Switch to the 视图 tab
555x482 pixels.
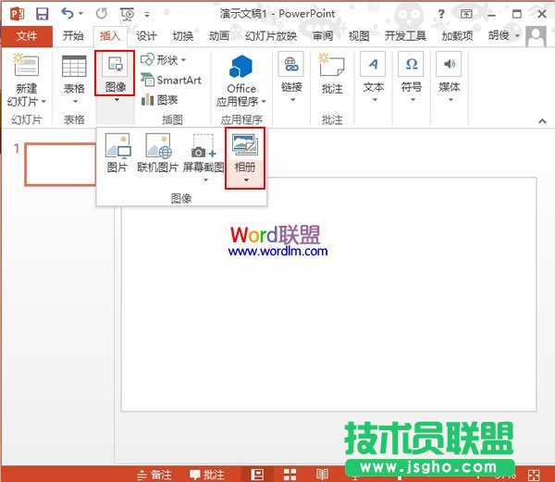pos(359,36)
